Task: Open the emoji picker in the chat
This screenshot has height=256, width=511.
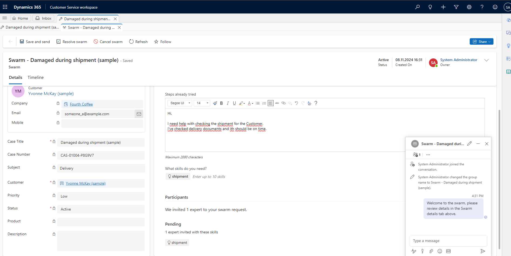Action: pyautogui.click(x=440, y=251)
